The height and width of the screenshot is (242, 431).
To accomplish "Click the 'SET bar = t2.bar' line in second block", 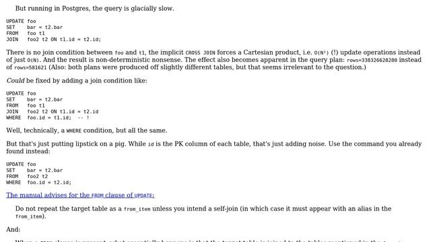I will (x=34, y=99).
